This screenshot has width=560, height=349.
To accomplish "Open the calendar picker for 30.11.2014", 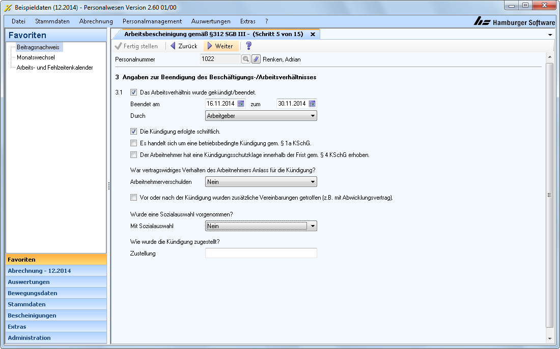I will [x=312, y=104].
